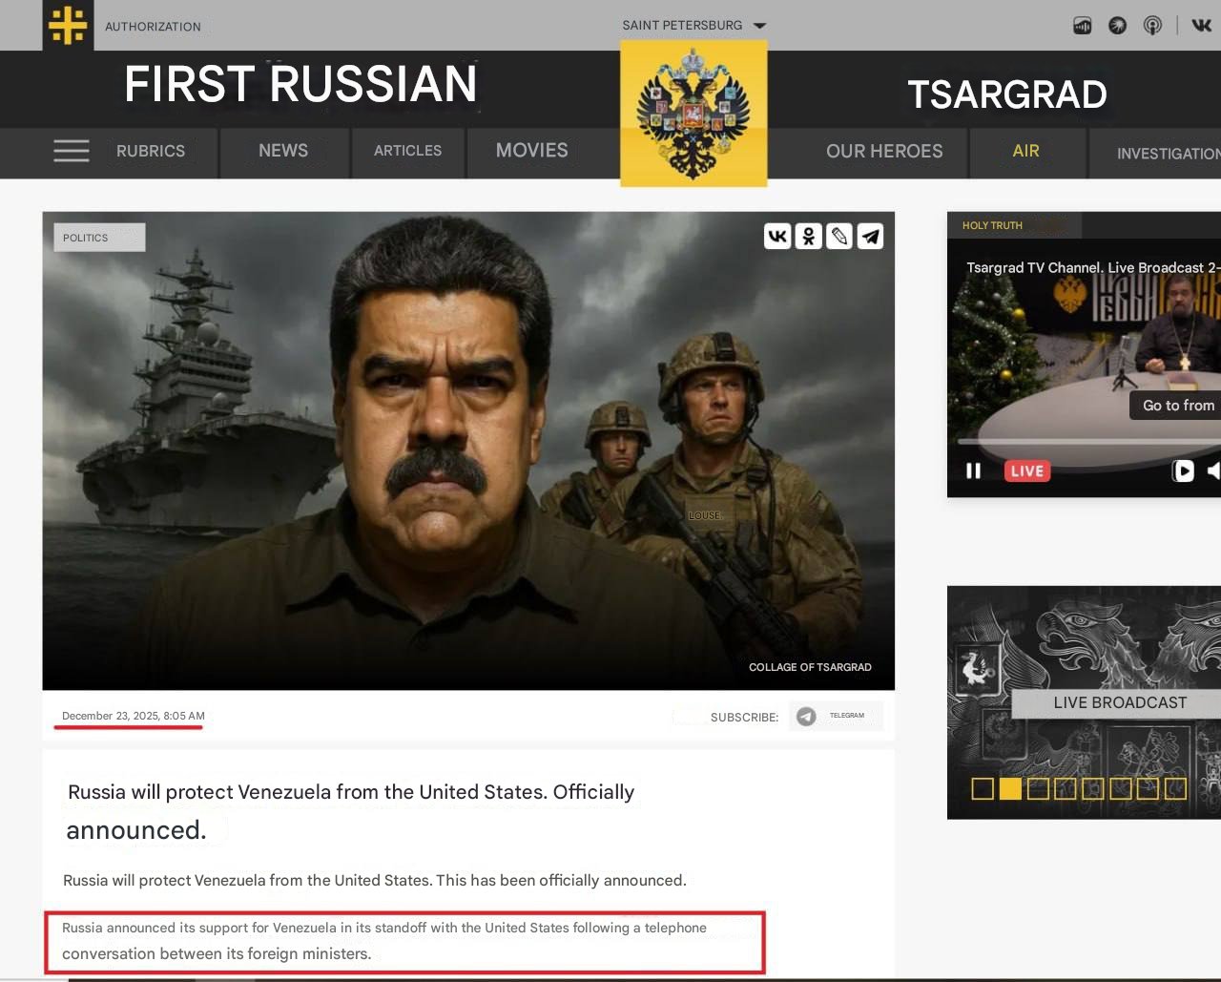Open the podcast icon in the header

coord(1152,26)
